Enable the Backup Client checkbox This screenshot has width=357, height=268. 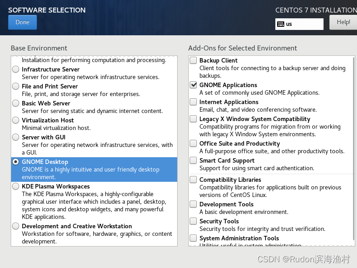tap(193, 60)
